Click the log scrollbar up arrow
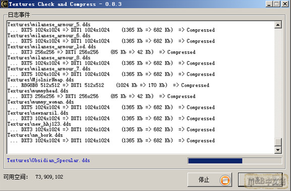Viewport: 291px width, 191px height. tap(278, 25)
